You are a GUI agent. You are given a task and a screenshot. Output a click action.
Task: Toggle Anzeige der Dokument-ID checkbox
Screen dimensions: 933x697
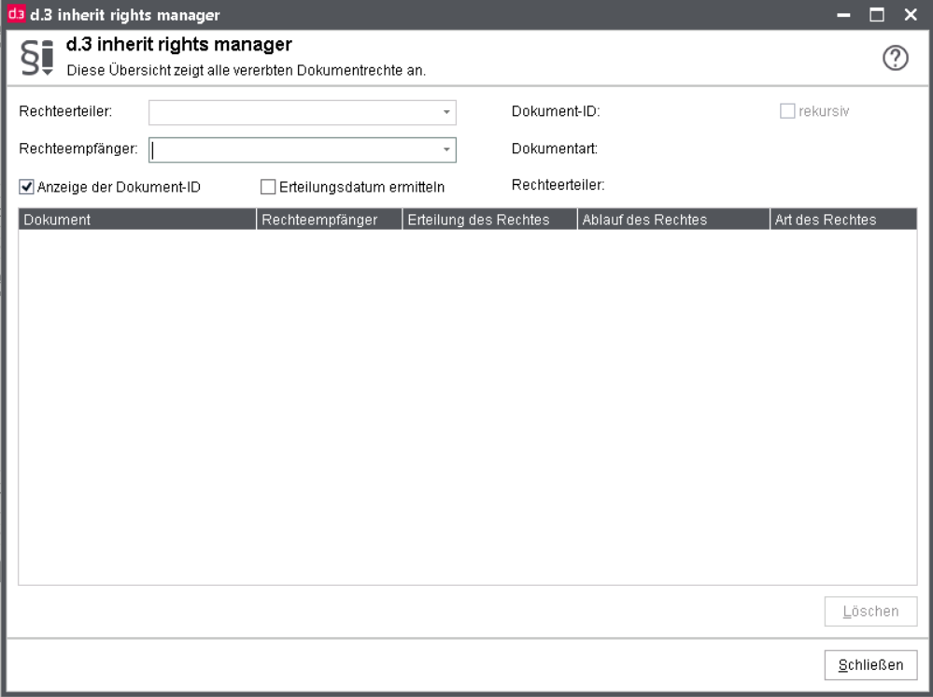26,187
